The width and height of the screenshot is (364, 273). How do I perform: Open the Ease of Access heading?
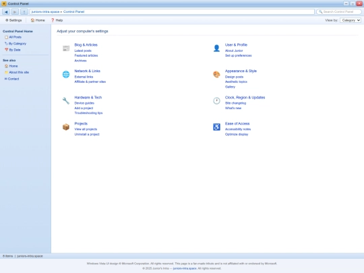(x=237, y=123)
